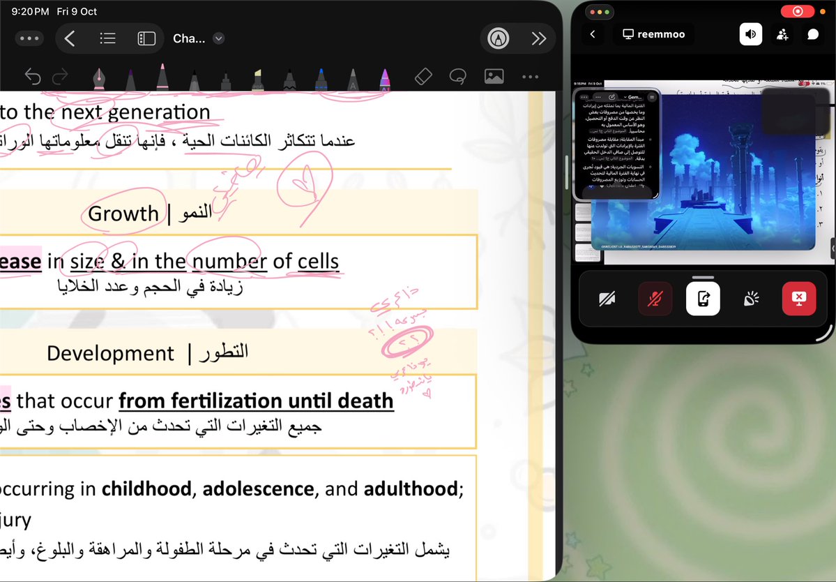Click the underlined word 'number' in note
This screenshot has height=582, width=836.
(230, 262)
